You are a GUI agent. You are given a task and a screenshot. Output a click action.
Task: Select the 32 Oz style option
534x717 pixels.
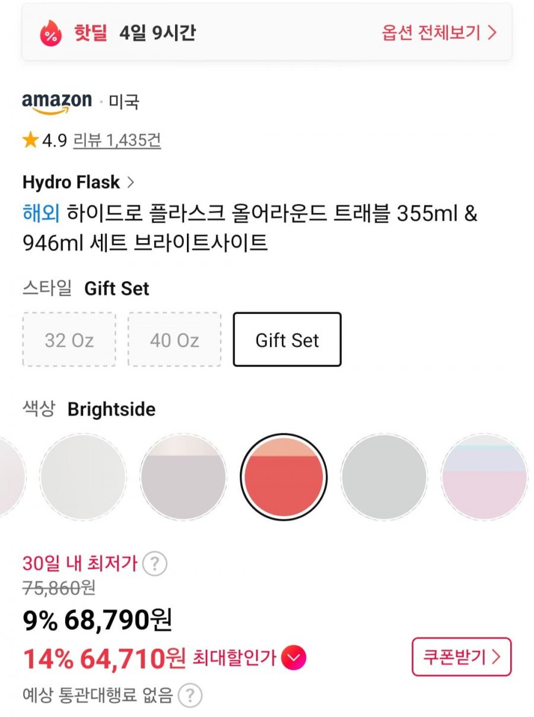point(69,340)
